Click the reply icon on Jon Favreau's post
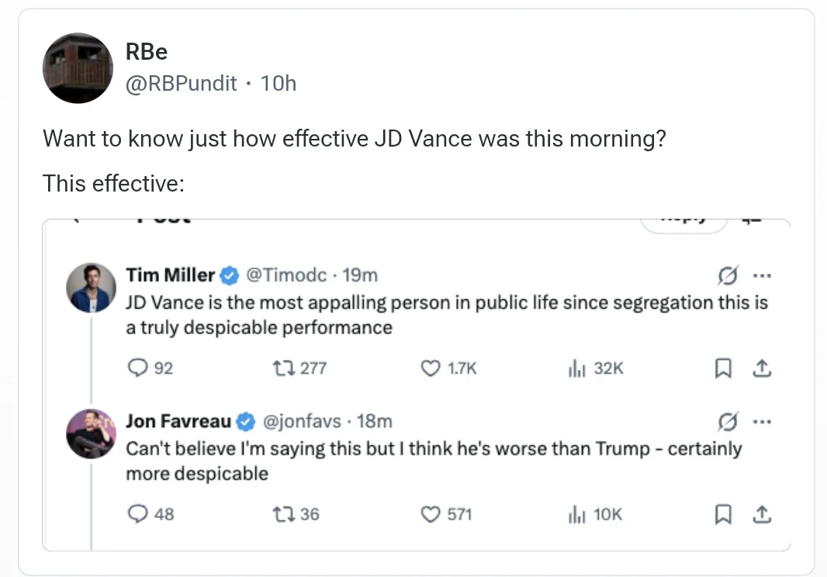 (x=137, y=513)
